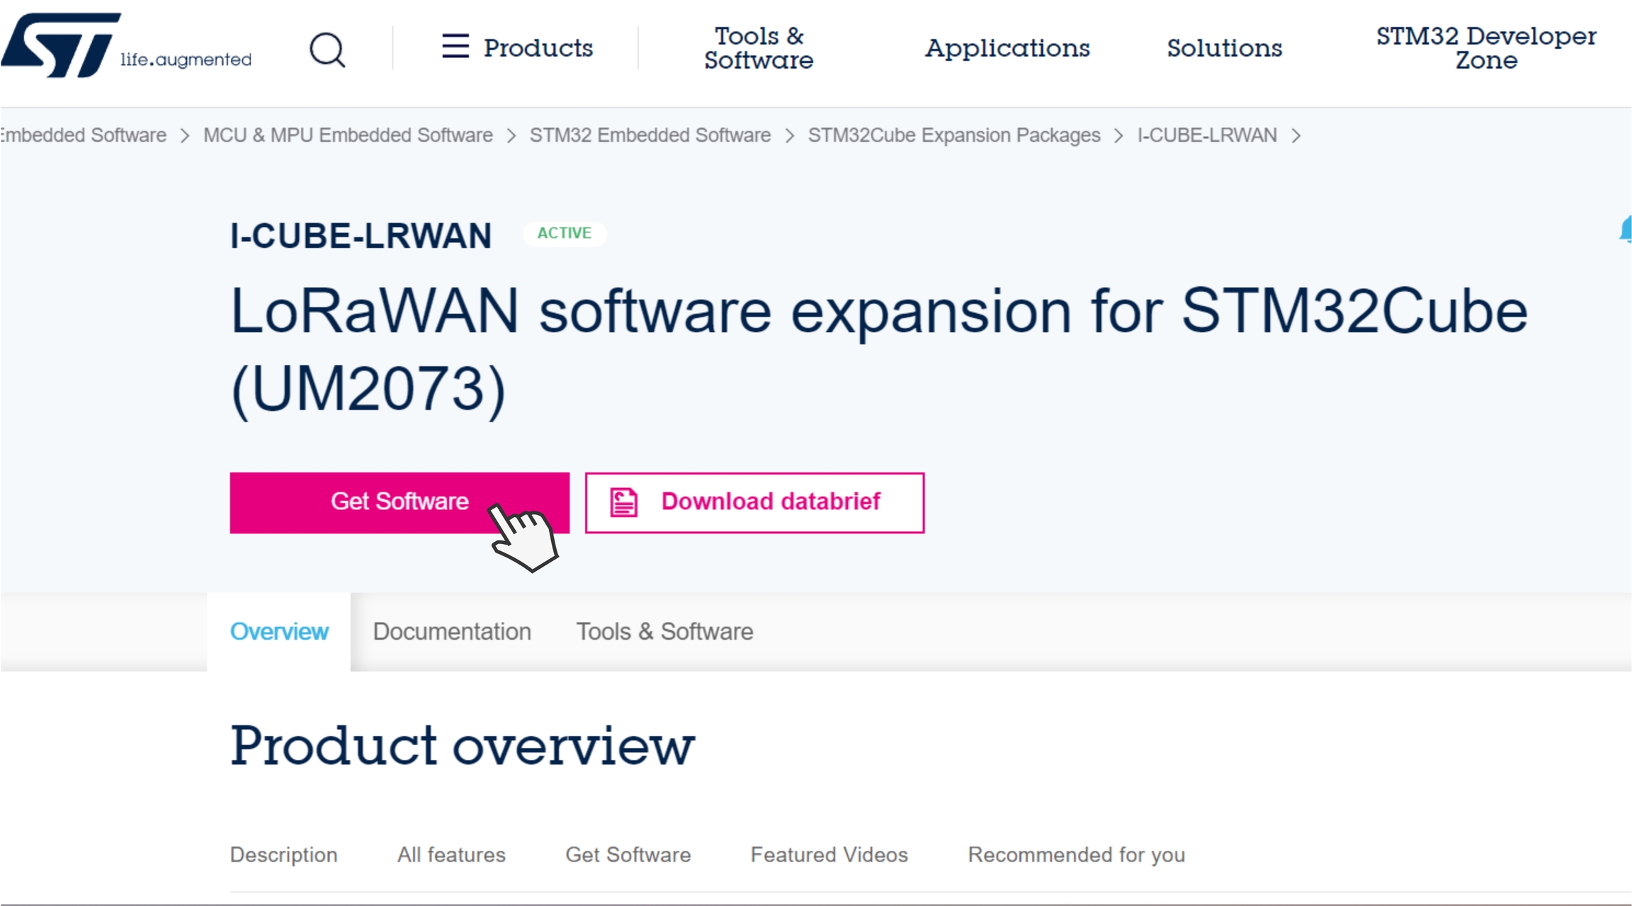Open the Products hamburger menu icon

coord(455,47)
